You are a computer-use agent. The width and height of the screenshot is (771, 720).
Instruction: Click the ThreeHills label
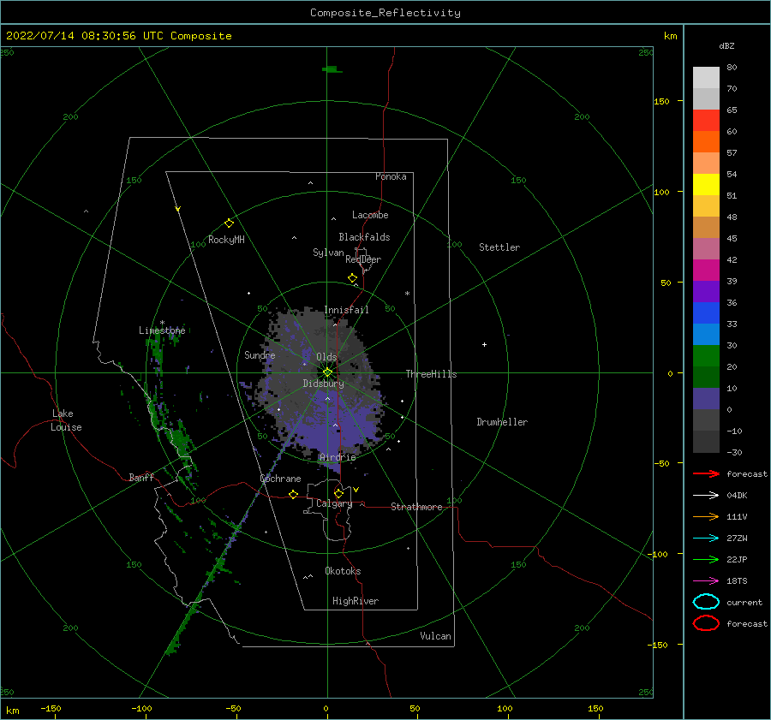coord(431,374)
